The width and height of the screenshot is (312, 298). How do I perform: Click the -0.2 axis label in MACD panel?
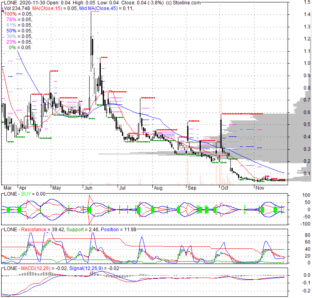(306, 291)
